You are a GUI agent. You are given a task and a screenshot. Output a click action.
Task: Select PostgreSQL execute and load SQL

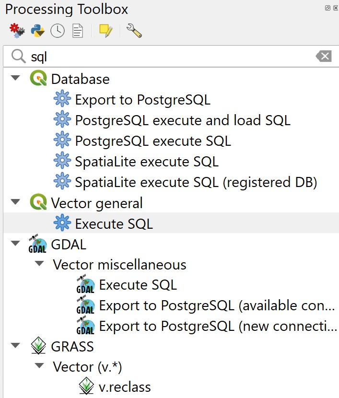182,120
